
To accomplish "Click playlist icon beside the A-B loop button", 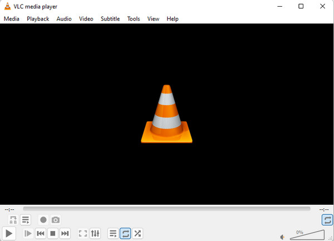I will pyautogui.click(x=26, y=220).
